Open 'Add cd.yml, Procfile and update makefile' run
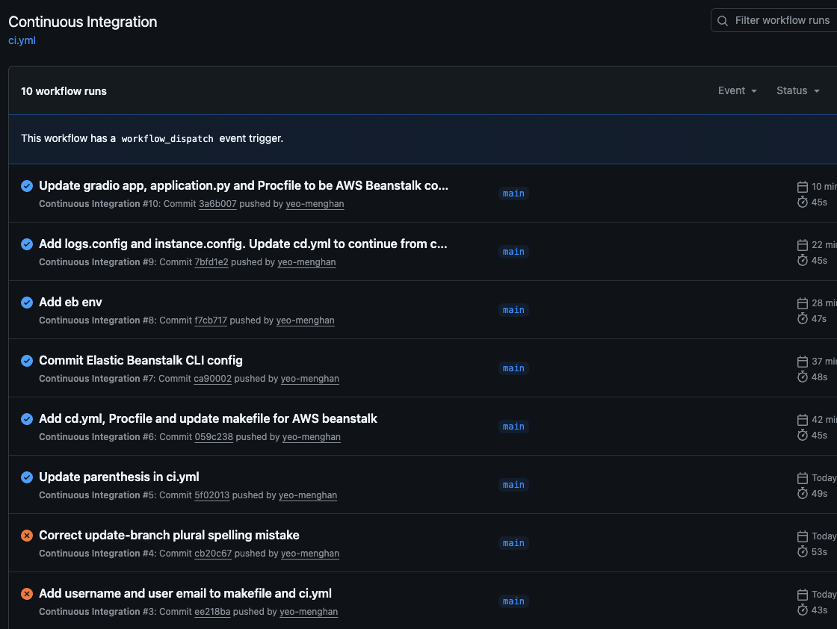The image size is (837, 629). click(x=208, y=418)
